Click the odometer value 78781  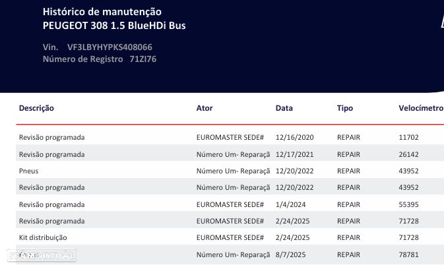click(x=409, y=254)
